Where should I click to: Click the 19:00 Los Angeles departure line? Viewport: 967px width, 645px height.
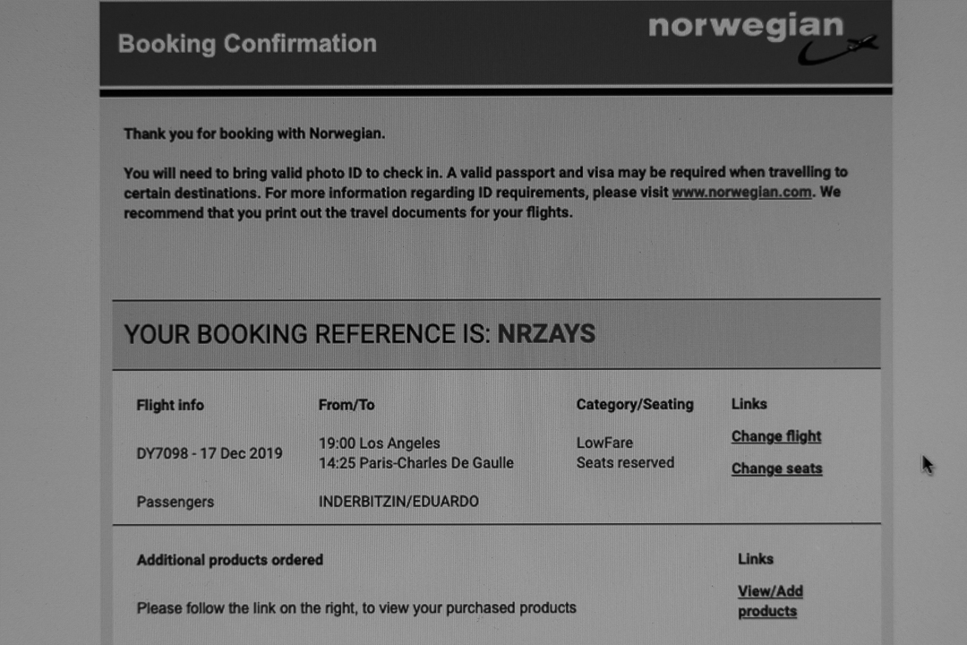(x=380, y=443)
